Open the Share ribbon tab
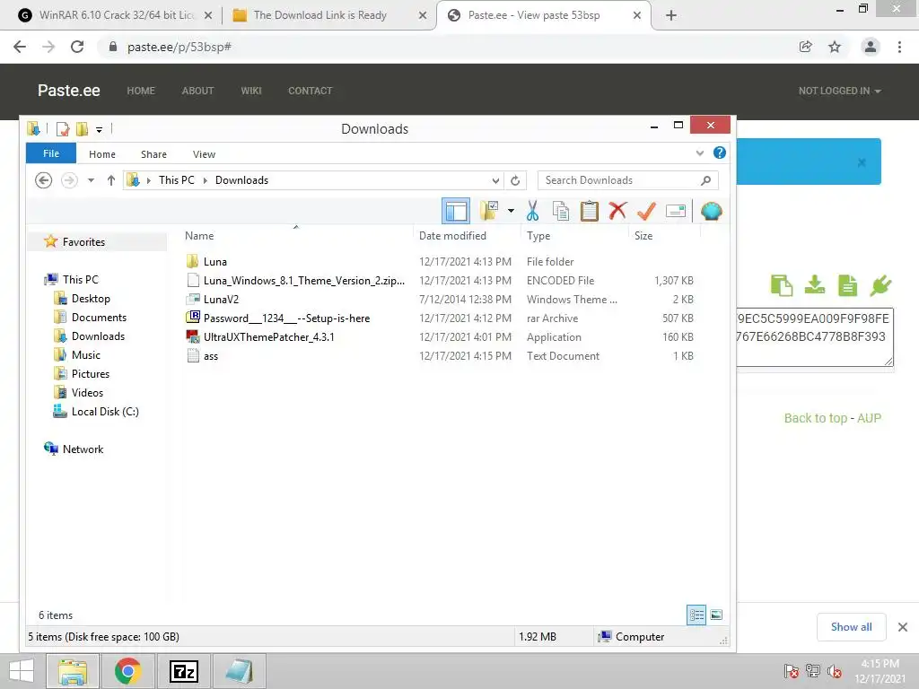Viewport: 919px width, 689px height. click(153, 154)
